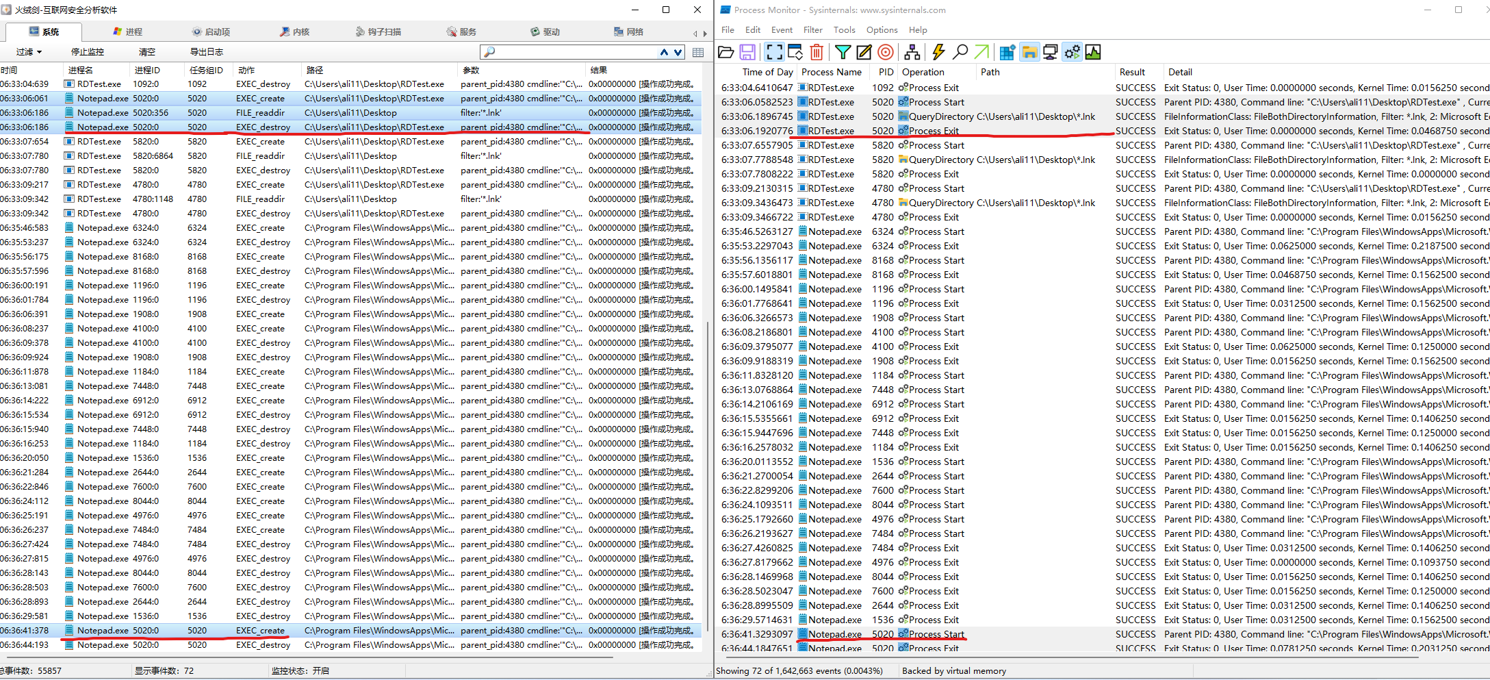Select the 6:36:41.3293097 Notepad.exe Process Start row
Screen dimensions: 1490x680
click(x=1102, y=634)
